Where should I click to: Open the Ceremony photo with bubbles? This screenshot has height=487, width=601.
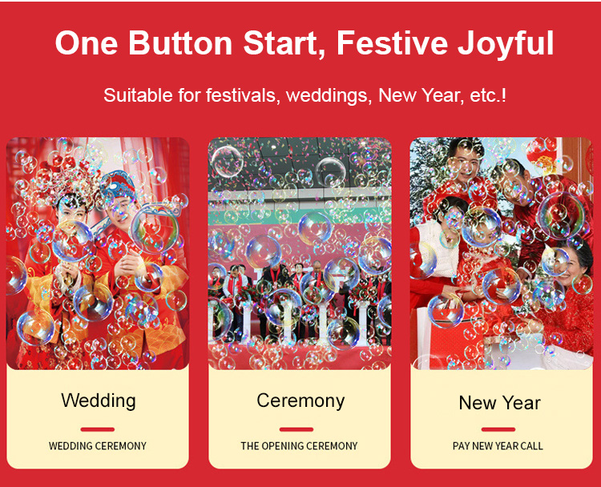pos(300,253)
